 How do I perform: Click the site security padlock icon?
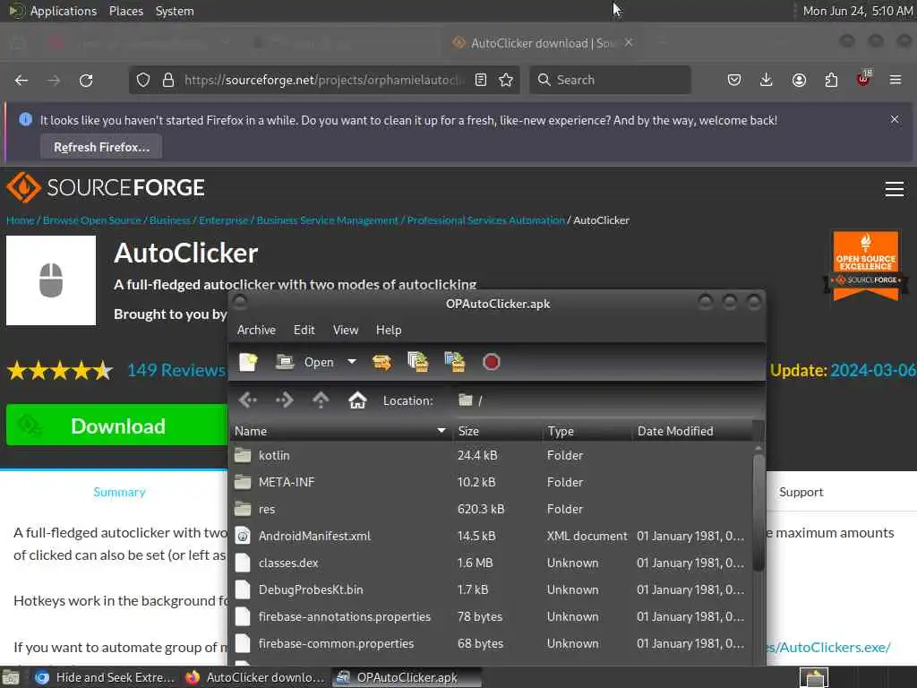168,80
